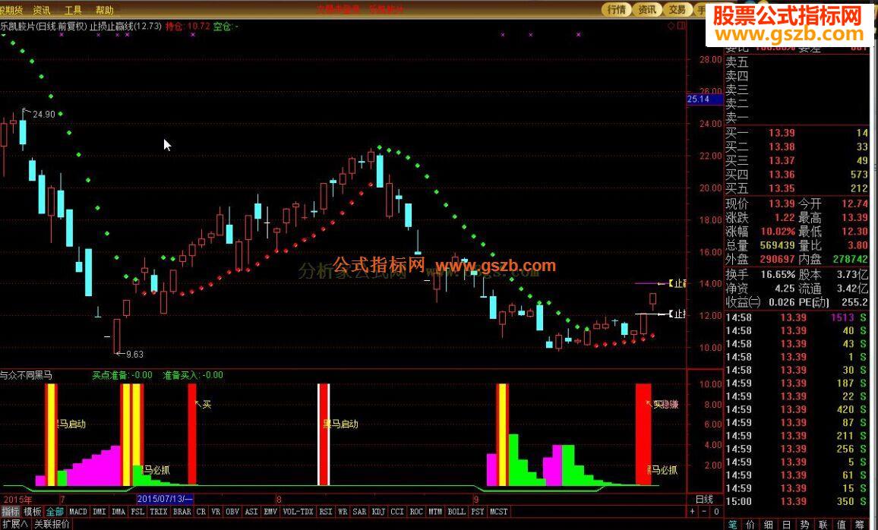Switch to the MCST indicator
878x530 pixels.
pos(498,512)
